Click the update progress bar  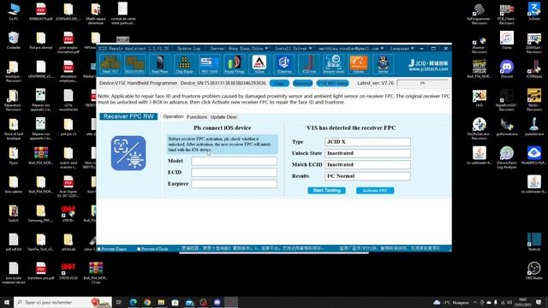(422, 83)
